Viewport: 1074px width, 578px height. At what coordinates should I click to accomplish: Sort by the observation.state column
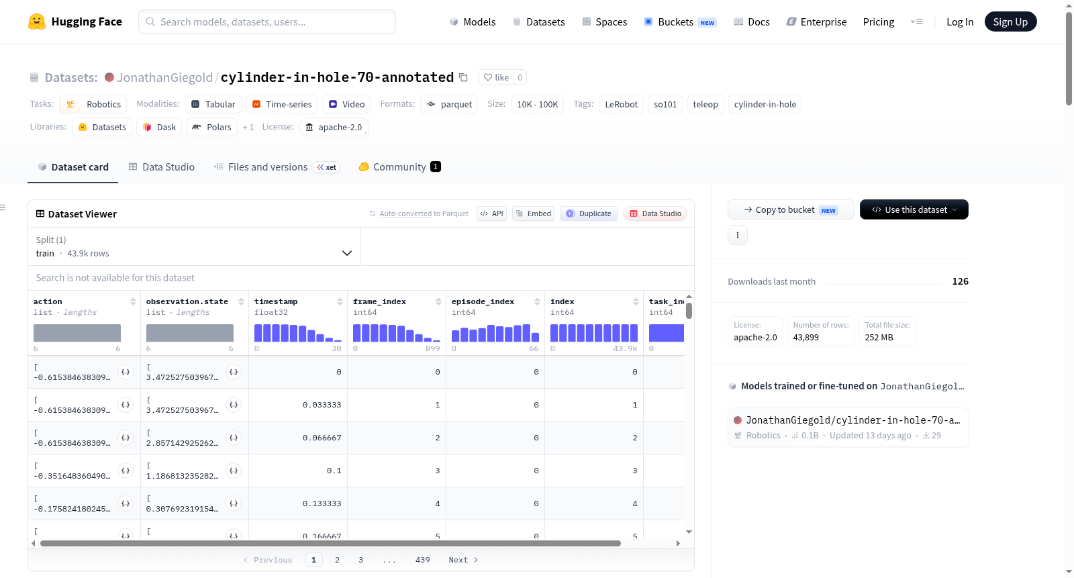(x=241, y=301)
